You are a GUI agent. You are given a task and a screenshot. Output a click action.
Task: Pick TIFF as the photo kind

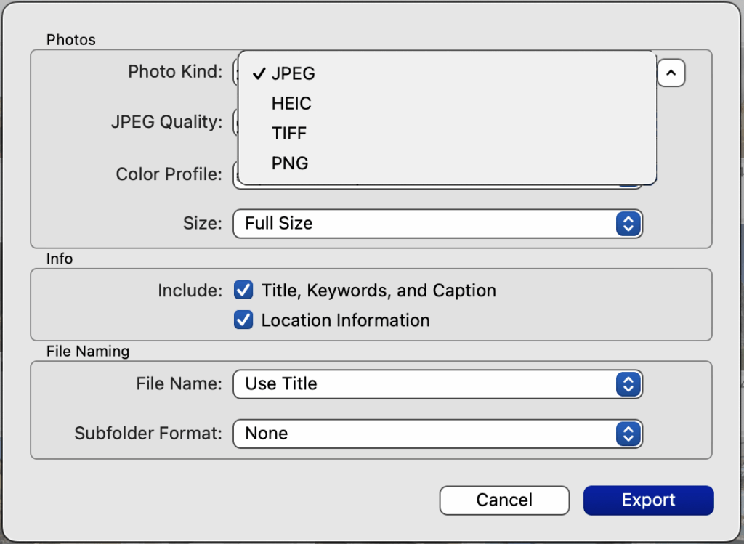point(447,133)
